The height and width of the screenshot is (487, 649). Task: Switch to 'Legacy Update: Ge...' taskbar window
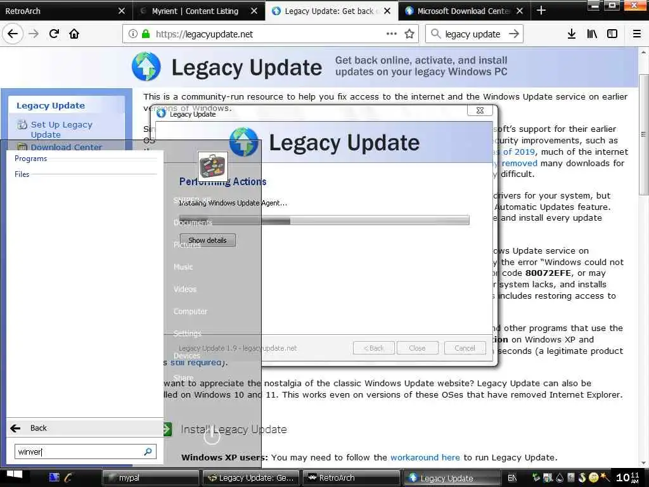[x=251, y=478]
